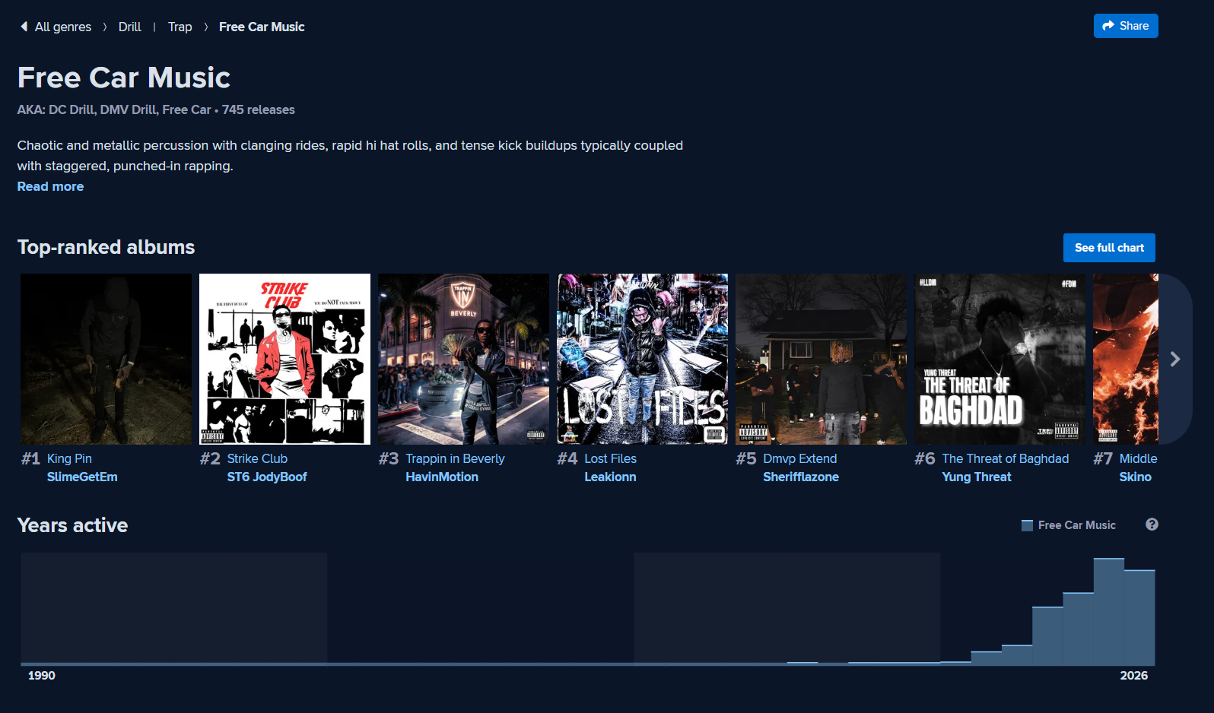The width and height of the screenshot is (1214, 713).
Task: Click the Years active heading
Action: pyautogui.click(x=72, y=525)
